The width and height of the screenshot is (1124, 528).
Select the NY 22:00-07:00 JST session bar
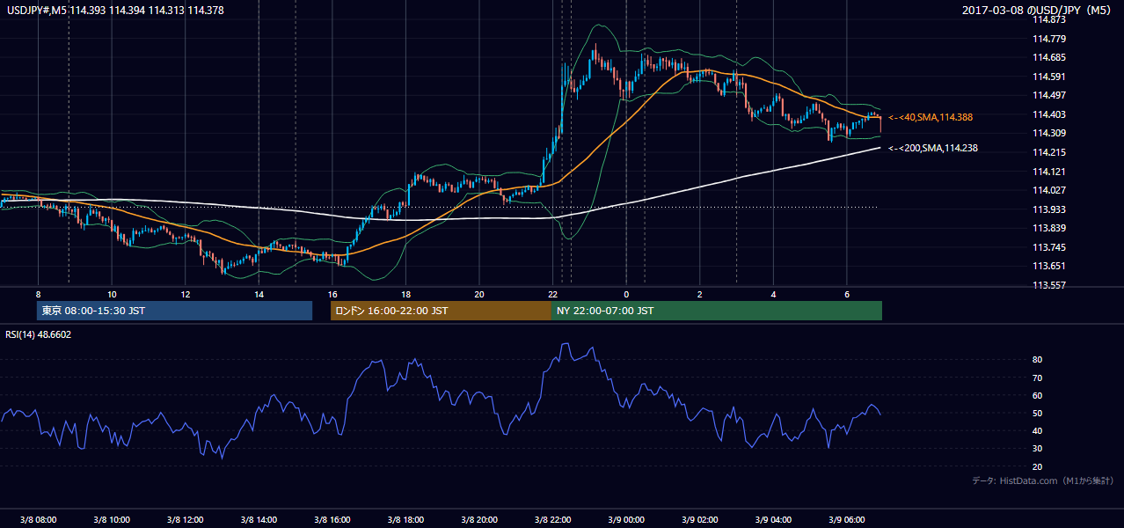tap(717, 311)
